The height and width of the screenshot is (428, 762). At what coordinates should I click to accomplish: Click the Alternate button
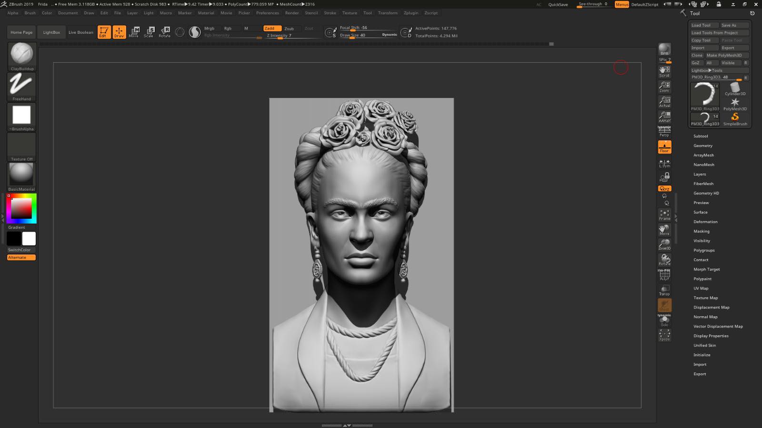pyautogui.click(x=21, y=257)
